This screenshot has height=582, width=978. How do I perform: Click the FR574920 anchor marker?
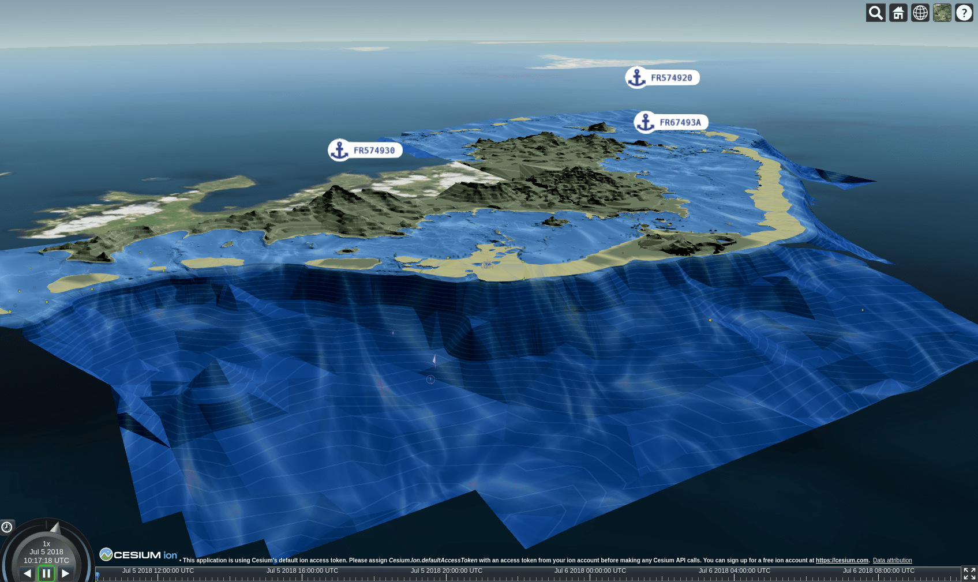pyautogui.click(x=637, y=77)
